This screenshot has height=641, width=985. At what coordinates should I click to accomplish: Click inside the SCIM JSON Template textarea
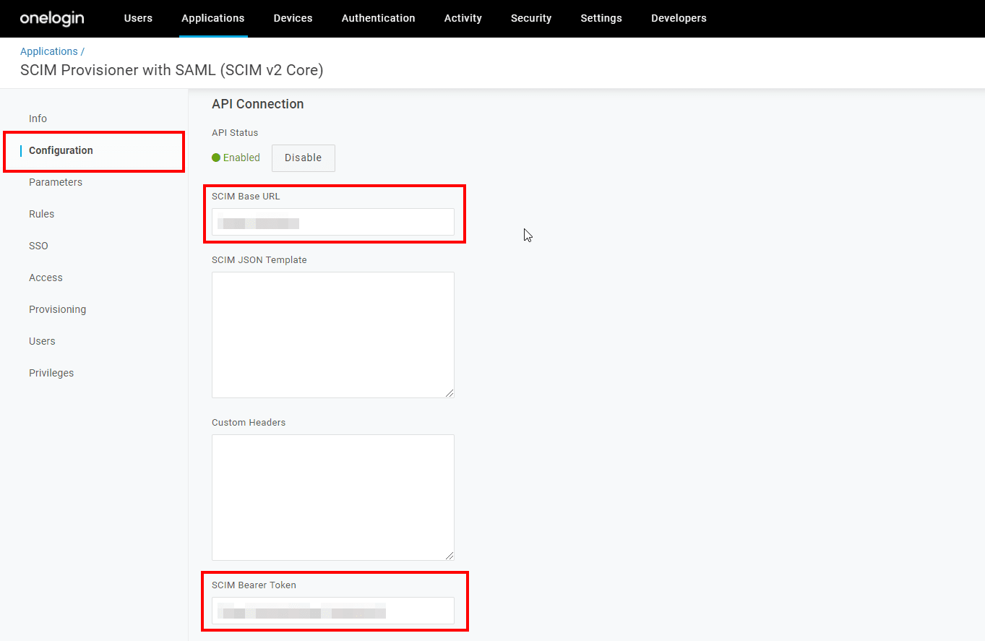(332, 335)
